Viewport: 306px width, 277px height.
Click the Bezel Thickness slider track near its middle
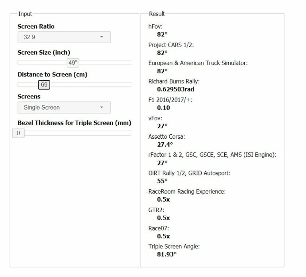pyautogui.click(x=75, y=133)
